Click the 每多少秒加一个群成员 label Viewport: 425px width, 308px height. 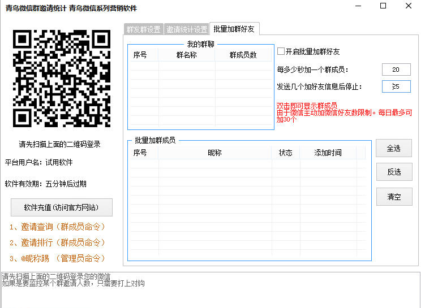[312, 70]
